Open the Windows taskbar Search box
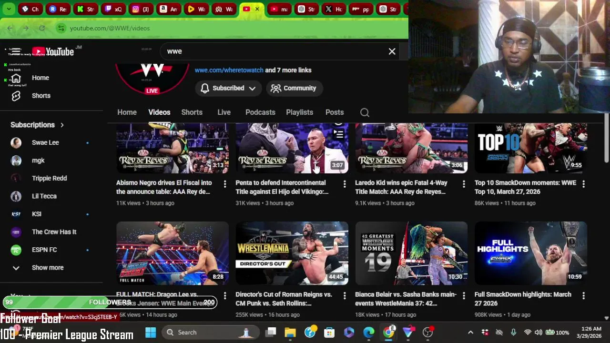 210,332
